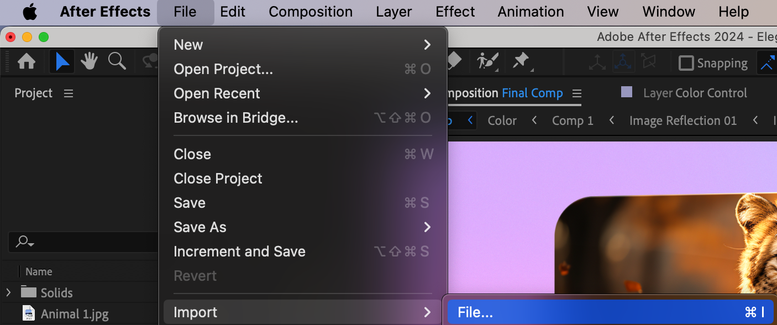Viewport: 777px width, 325px height.
Task: Select the Selection arrow tool
Action: pos(62,61)
